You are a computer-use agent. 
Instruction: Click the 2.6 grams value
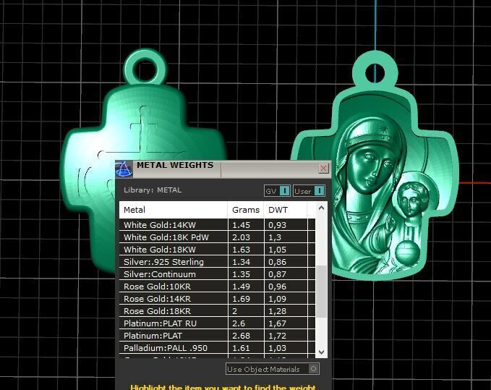pyautogui.click(x=239, y=323)
